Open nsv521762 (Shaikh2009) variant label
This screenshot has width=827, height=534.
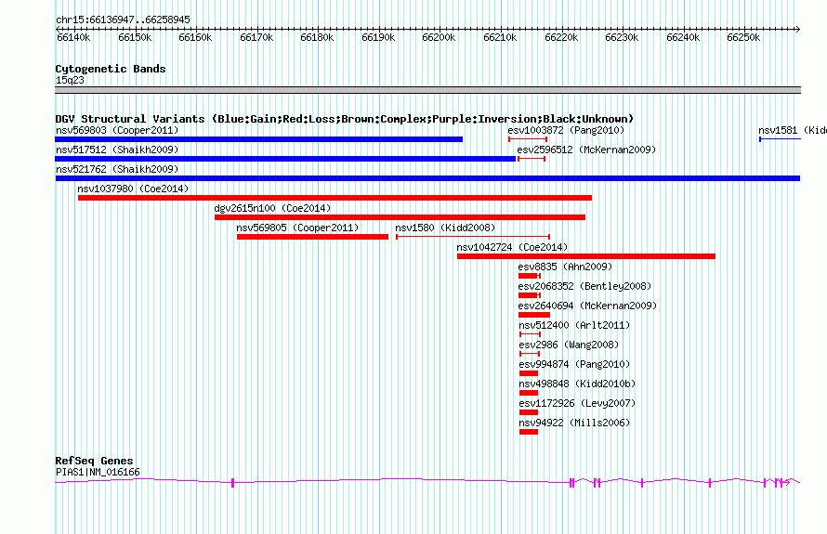pos(117,169)
